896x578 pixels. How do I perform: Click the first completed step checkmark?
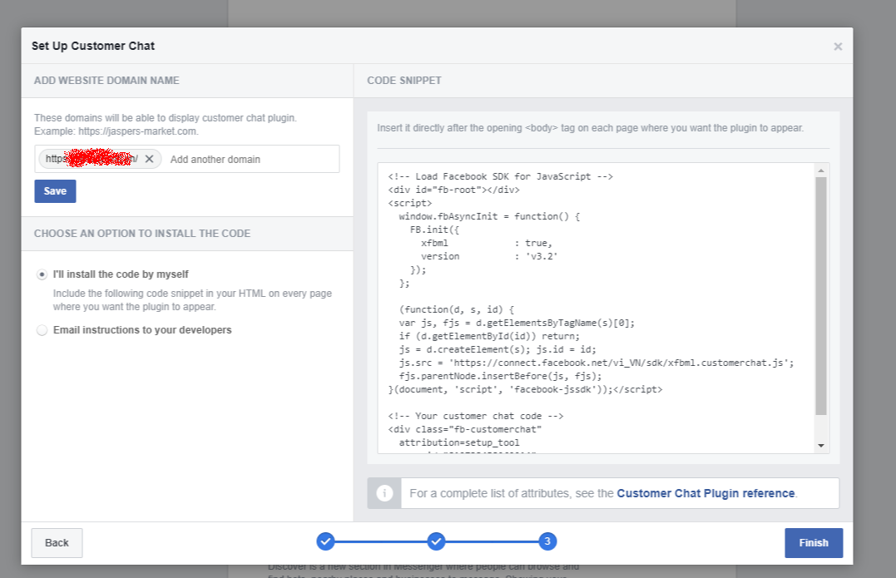tap(326, 541)
